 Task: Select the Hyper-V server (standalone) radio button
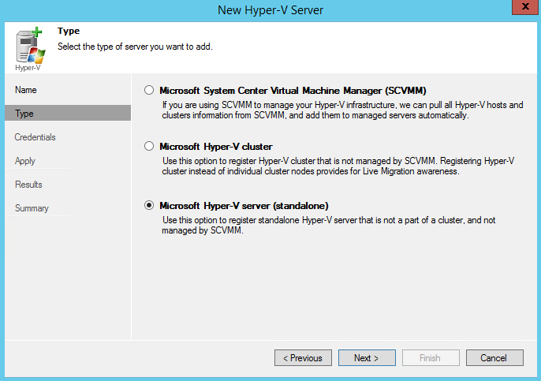click(149, 206)
